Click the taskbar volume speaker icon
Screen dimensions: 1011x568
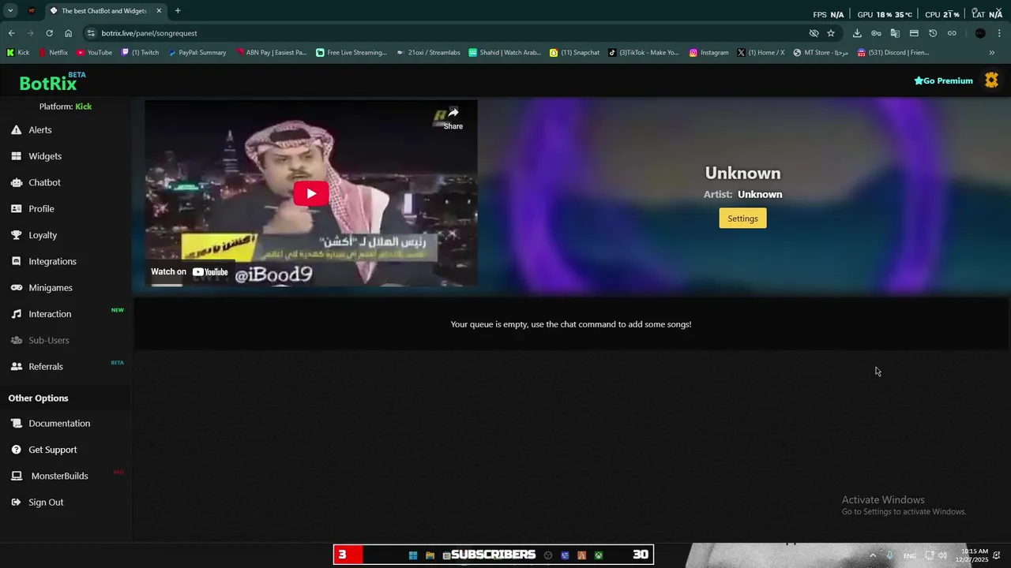coord(942,555)
